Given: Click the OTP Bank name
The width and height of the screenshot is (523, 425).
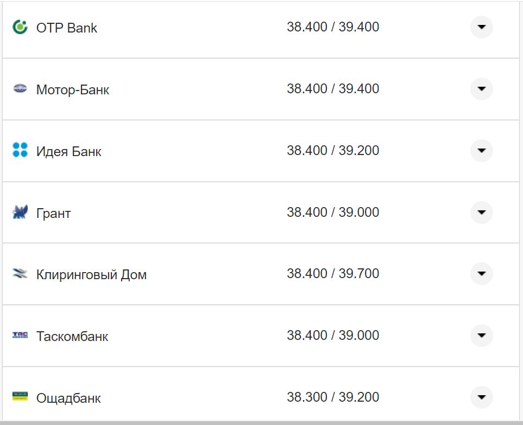Looking at the screenshot, I should click(x=67, y=28).
